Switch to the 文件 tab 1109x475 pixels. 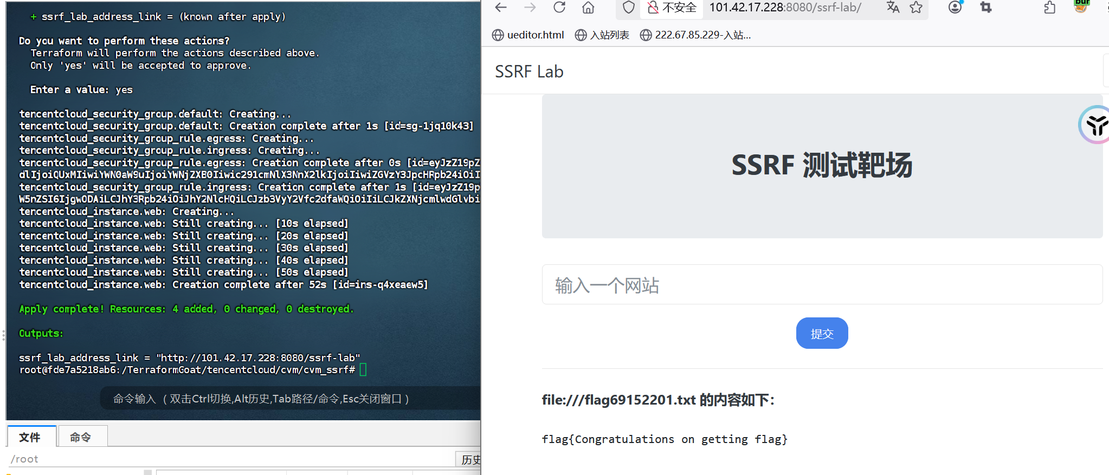[30, 437]
